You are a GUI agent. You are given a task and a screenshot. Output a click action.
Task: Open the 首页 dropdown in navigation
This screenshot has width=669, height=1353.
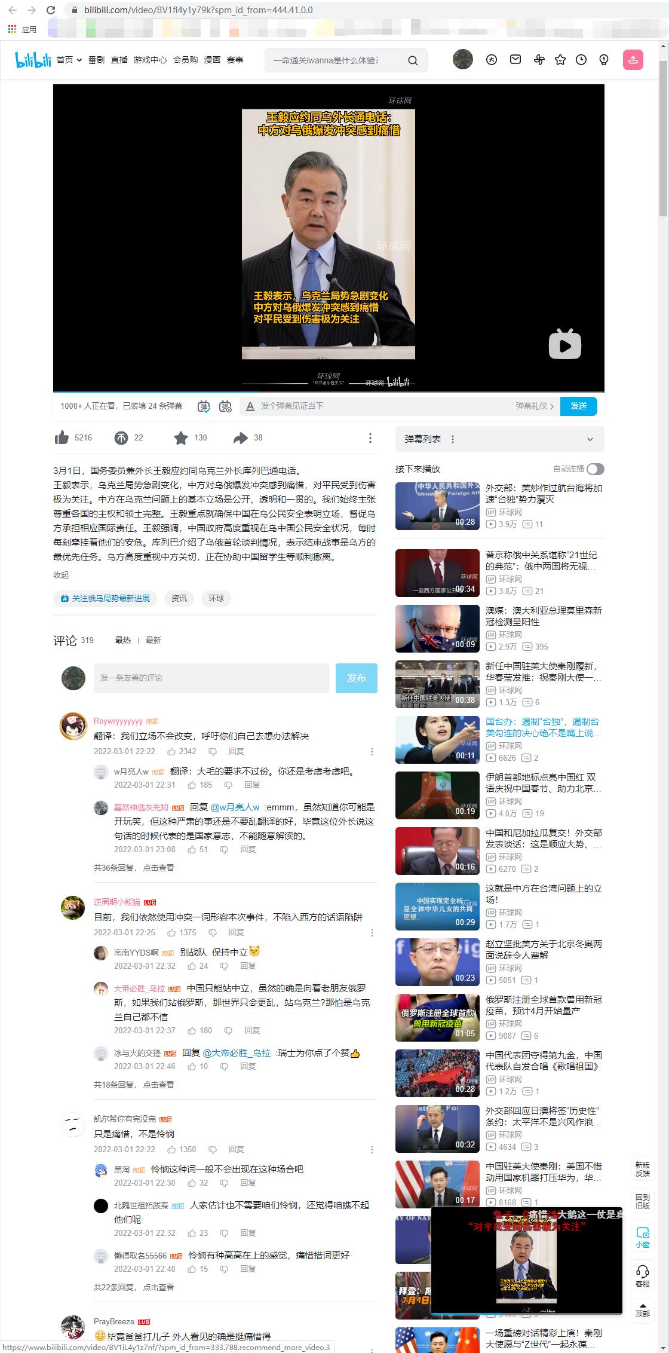tap(69, 60)
